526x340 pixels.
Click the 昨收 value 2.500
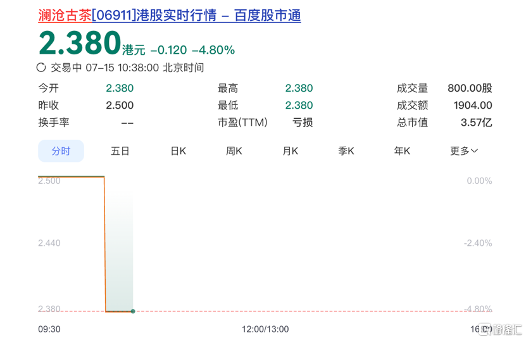120,105
